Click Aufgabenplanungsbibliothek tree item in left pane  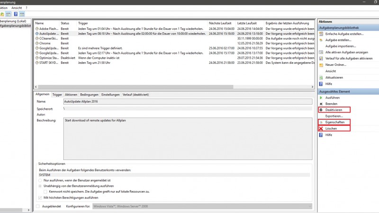click(x=15, y=26)
